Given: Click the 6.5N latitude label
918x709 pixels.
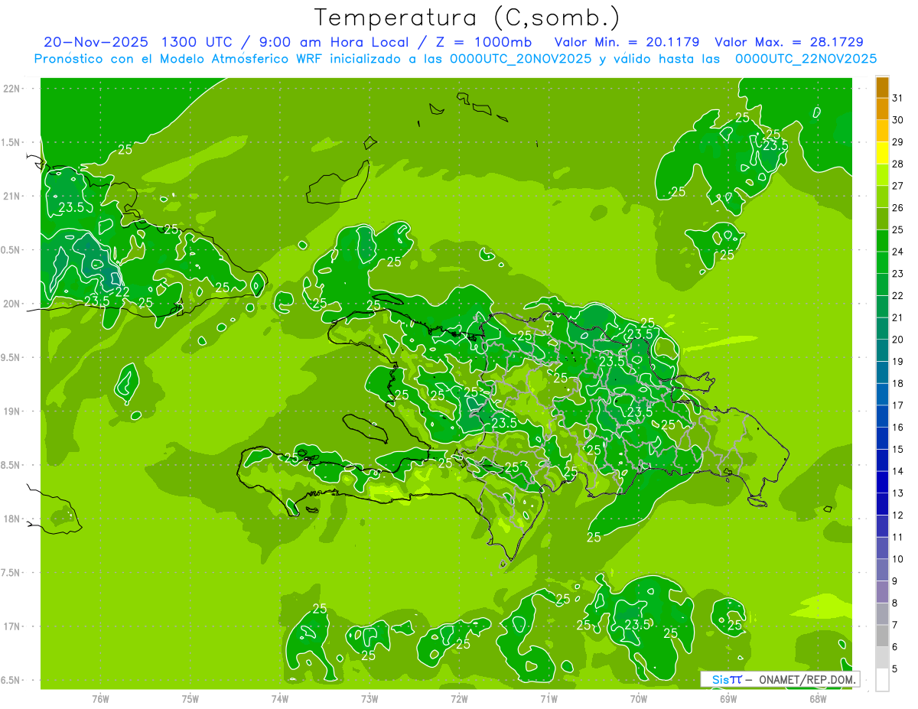Looking at the screenshot, I should [x=11, y=681].
